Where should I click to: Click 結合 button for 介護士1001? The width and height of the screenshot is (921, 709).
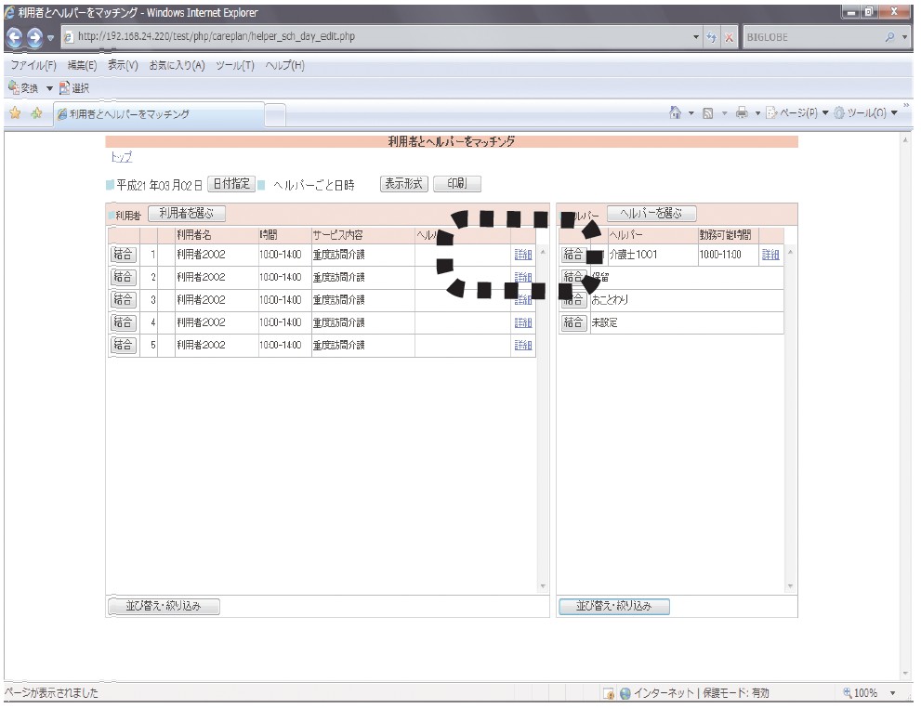coord(572,255)
